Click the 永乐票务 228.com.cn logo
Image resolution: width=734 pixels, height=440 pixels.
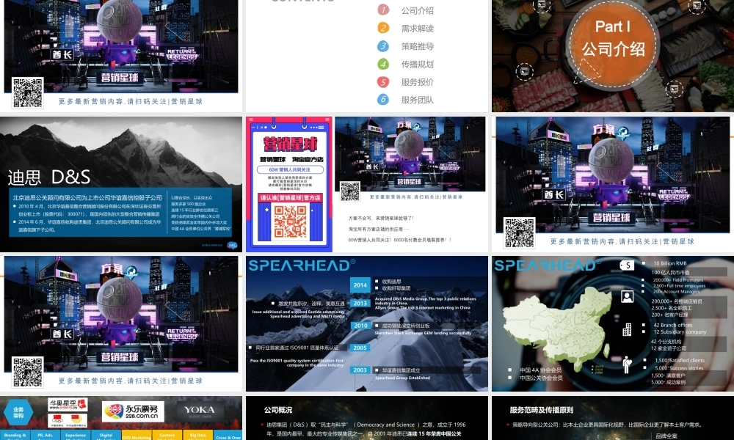[x=132, y=411]
